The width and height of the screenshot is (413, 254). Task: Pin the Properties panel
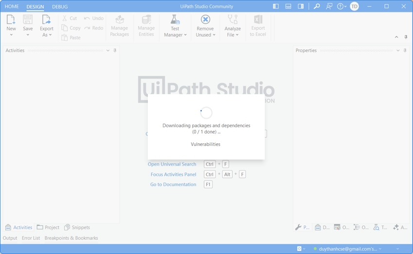coord(405,50)
